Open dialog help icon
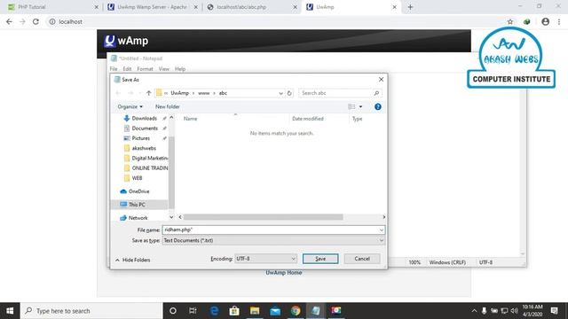The height and width of the screenshot is (319, 568). [378, 106]
